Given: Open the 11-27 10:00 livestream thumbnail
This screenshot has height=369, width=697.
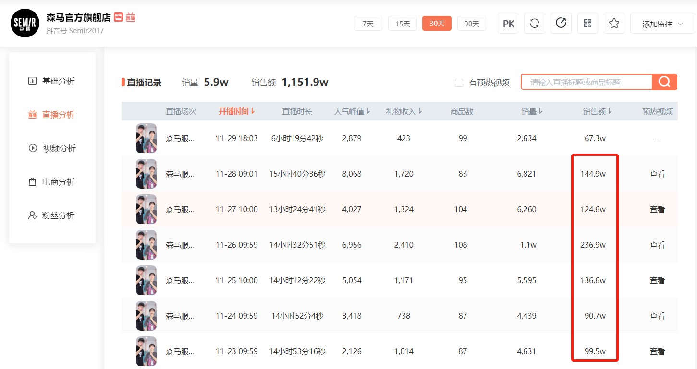Looking at the screenshot, I should tap(146, 209).
